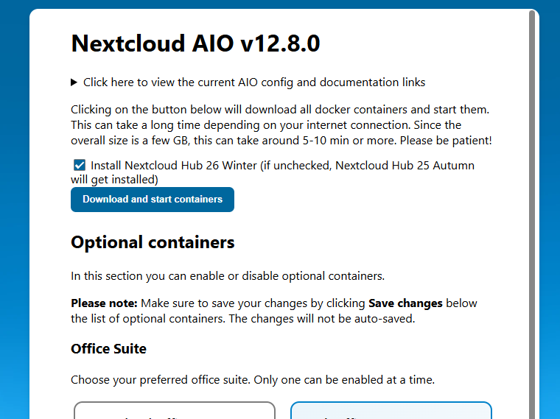
Task: Select the left office suite option card
Action: click(x=175, y=411)
